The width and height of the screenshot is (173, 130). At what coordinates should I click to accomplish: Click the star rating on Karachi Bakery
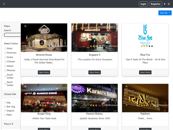tap(96, 105)
